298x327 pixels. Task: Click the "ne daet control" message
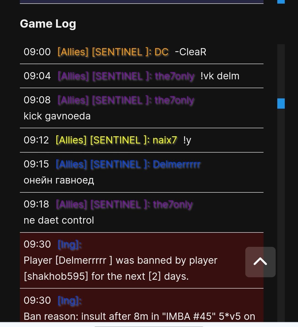click(59, 220)
